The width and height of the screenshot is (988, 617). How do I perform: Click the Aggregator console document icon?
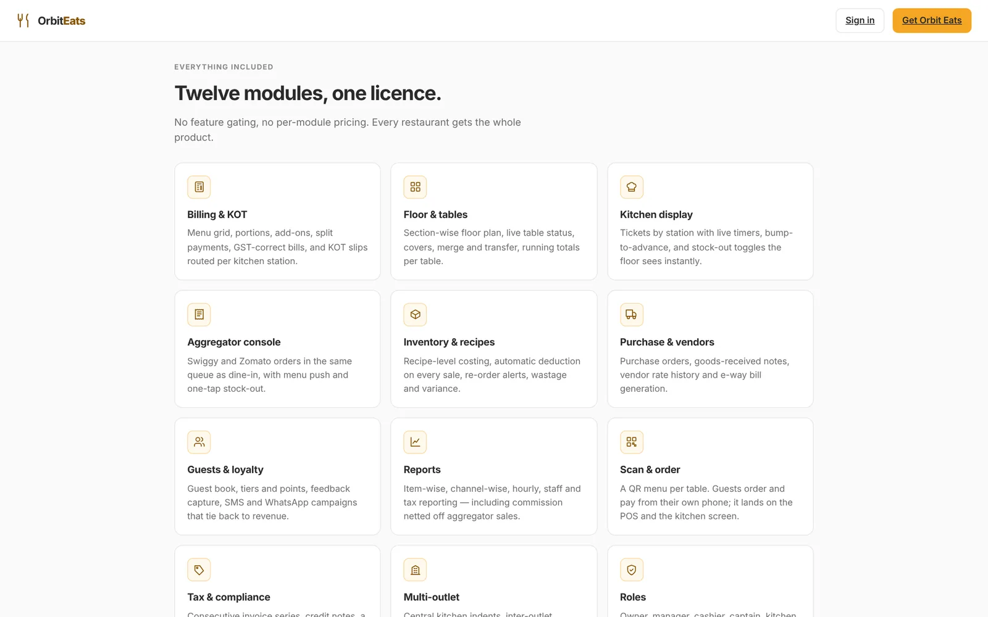[199, 315]
